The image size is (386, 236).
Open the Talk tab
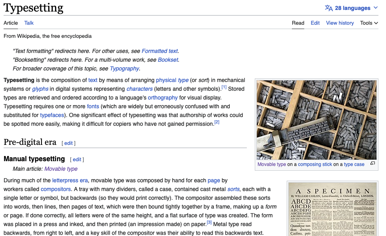pos(29,23)
